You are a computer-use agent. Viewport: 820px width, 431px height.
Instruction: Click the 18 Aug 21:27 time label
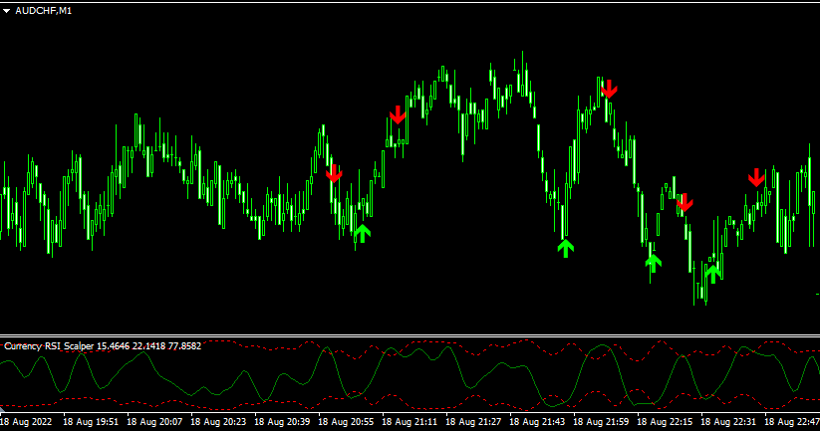pyautogui.click(x=474, y=422)
